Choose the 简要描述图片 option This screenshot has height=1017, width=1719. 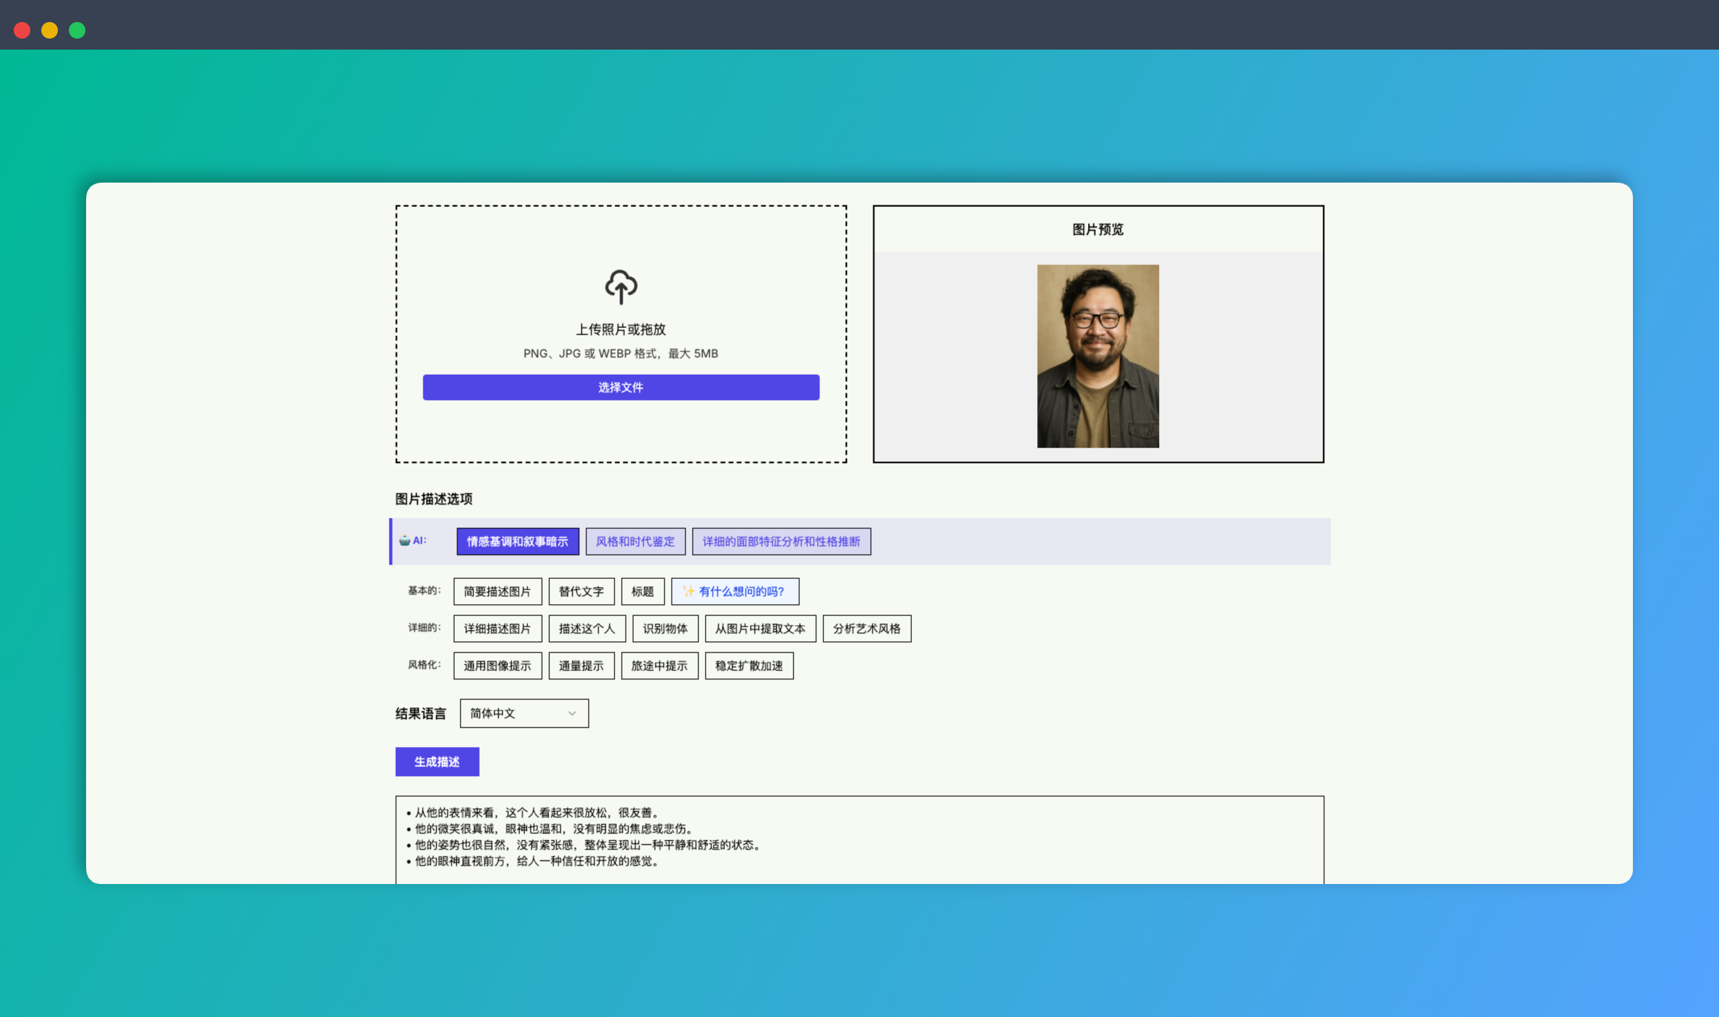497,591
